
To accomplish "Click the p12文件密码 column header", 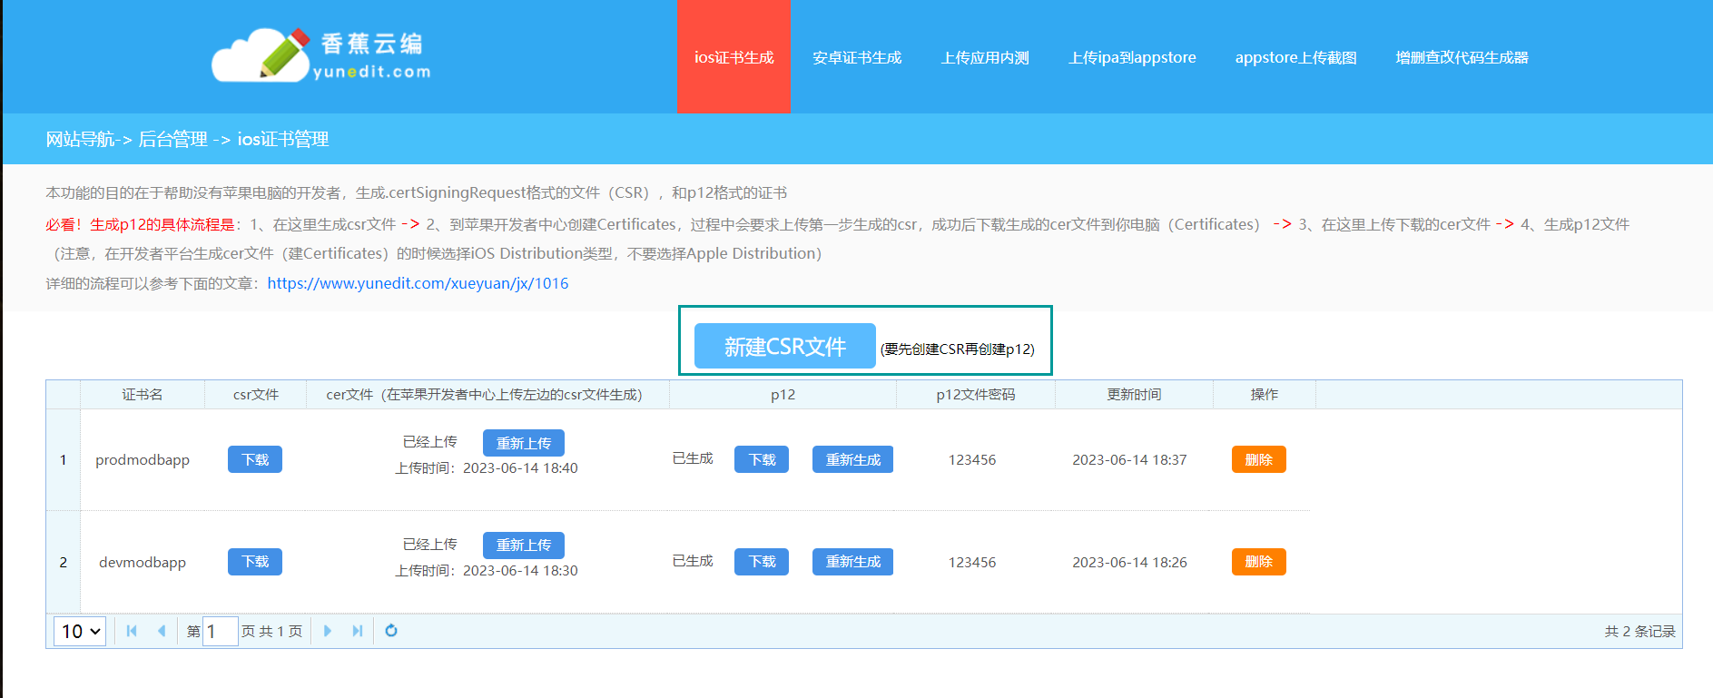I will 976,395.
